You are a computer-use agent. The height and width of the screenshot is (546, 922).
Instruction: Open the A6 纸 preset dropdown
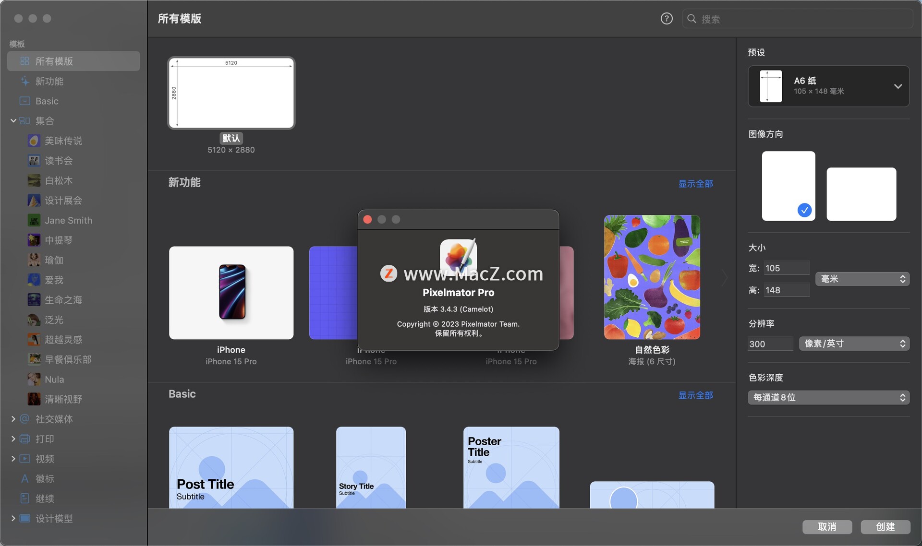[x=829, y=86]
